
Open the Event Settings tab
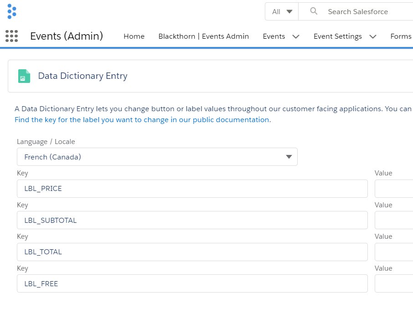(x=338, y=36)
